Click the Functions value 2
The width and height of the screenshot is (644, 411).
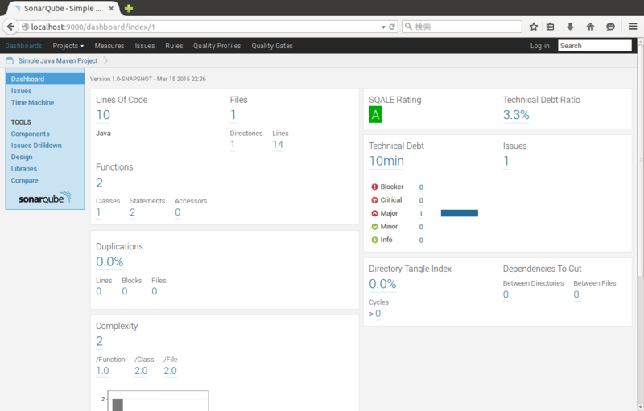pos(99,183)
